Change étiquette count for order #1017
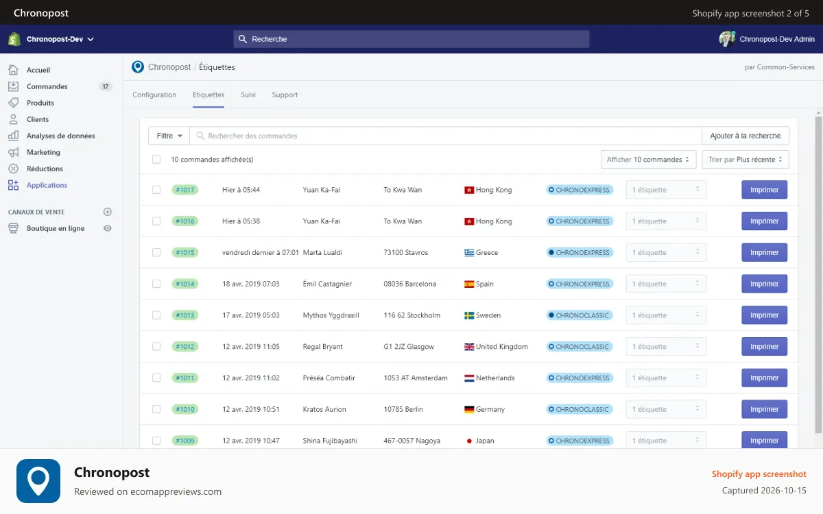The width and height of the screenshot is (823, 514). point(666,190)
